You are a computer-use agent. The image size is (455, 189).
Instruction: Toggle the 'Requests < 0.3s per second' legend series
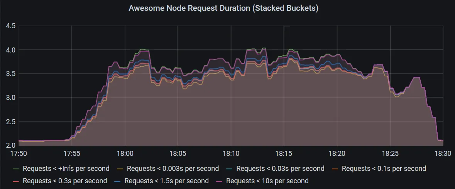(x=65, y=181)
